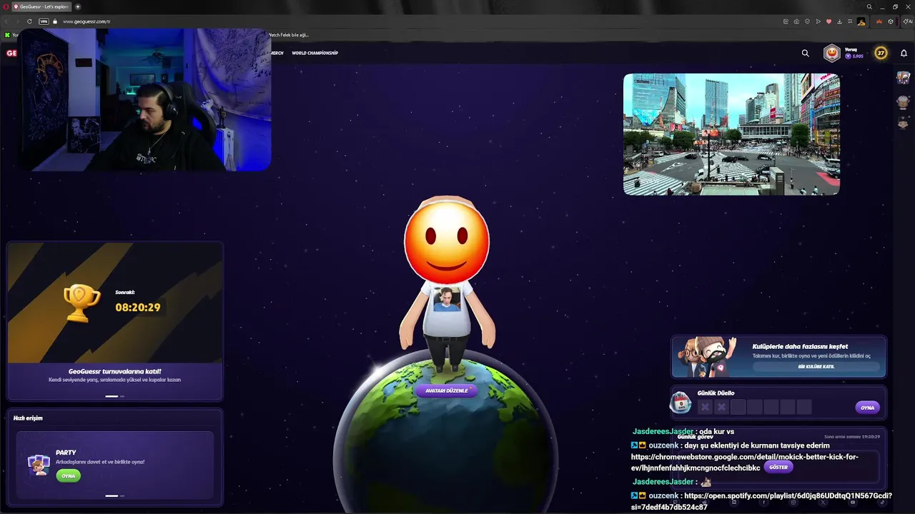Open second friend avatar in sidebar
Image resolution: width=915 pixels, height=514 pixels.
tap(904, 101)
